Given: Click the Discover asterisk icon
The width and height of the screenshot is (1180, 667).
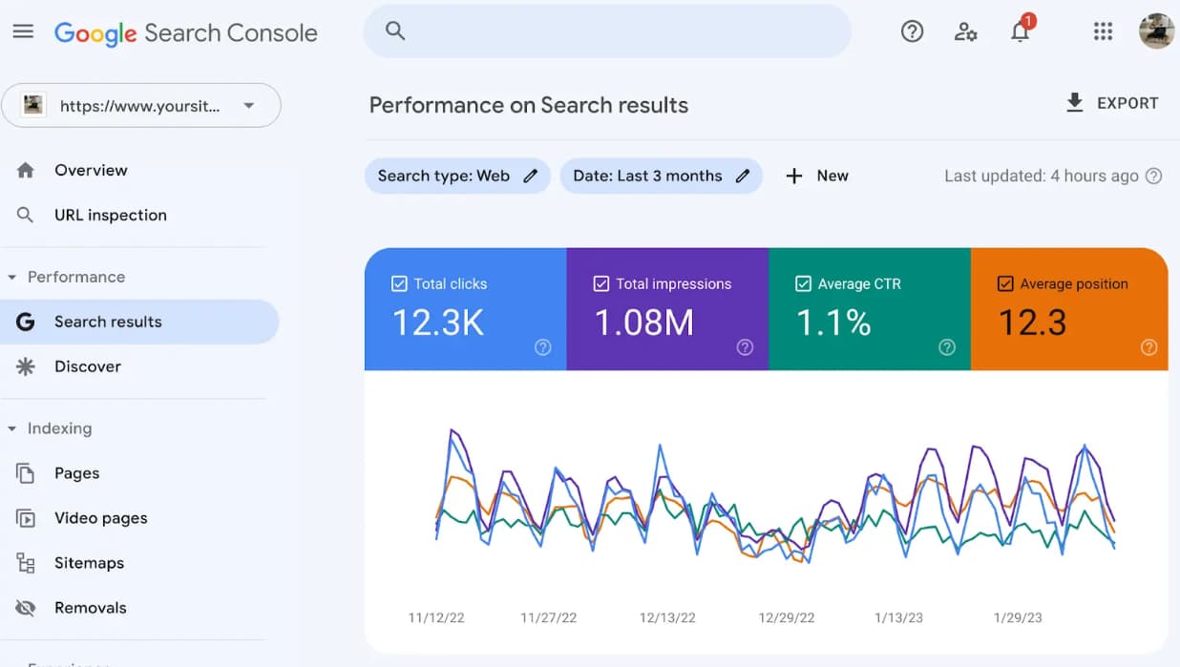Looking at the screenshot, I should point(26,366).
